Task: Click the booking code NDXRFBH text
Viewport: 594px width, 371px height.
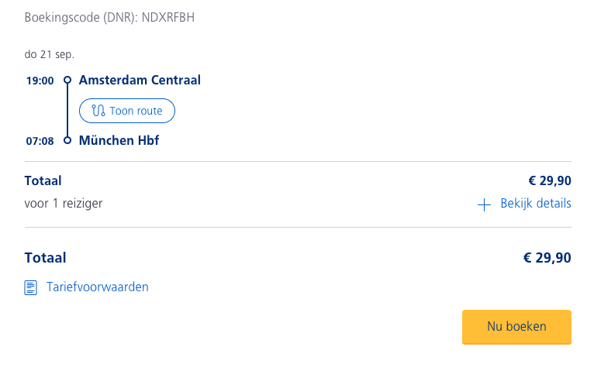Action: (168, 17)
